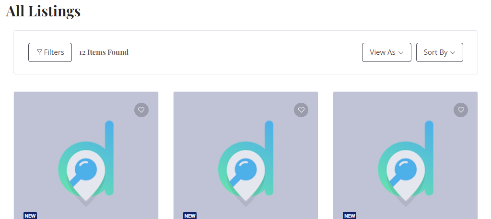The width and height of the screenshot is (491, 219).
Task: Click the NEW badge on the third listing
Action: pos(350,216)
